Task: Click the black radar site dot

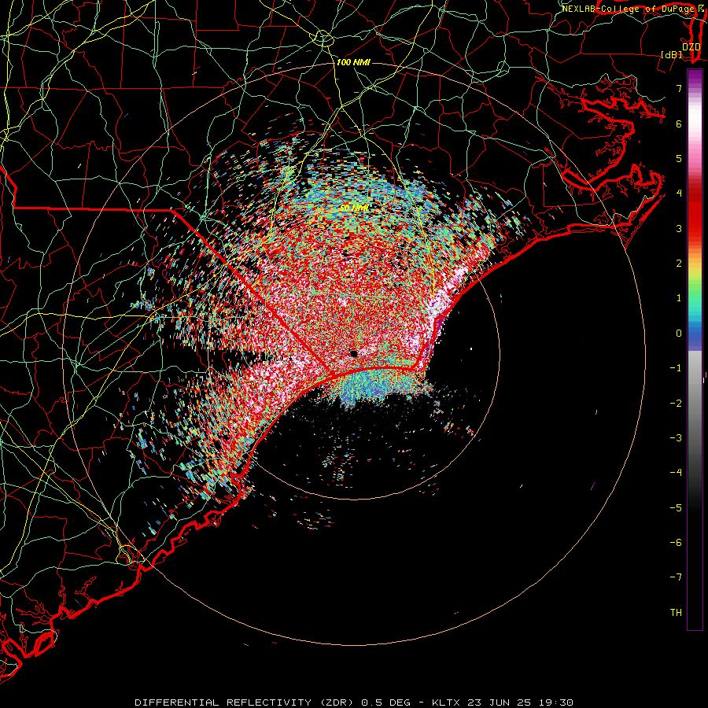Action: [353, 353]
